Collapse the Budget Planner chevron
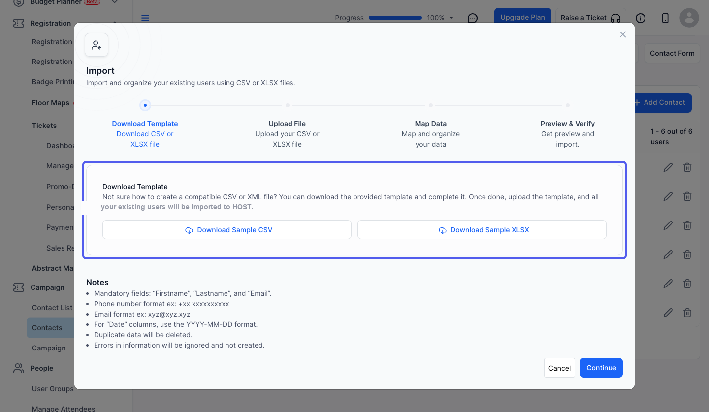 115,2
